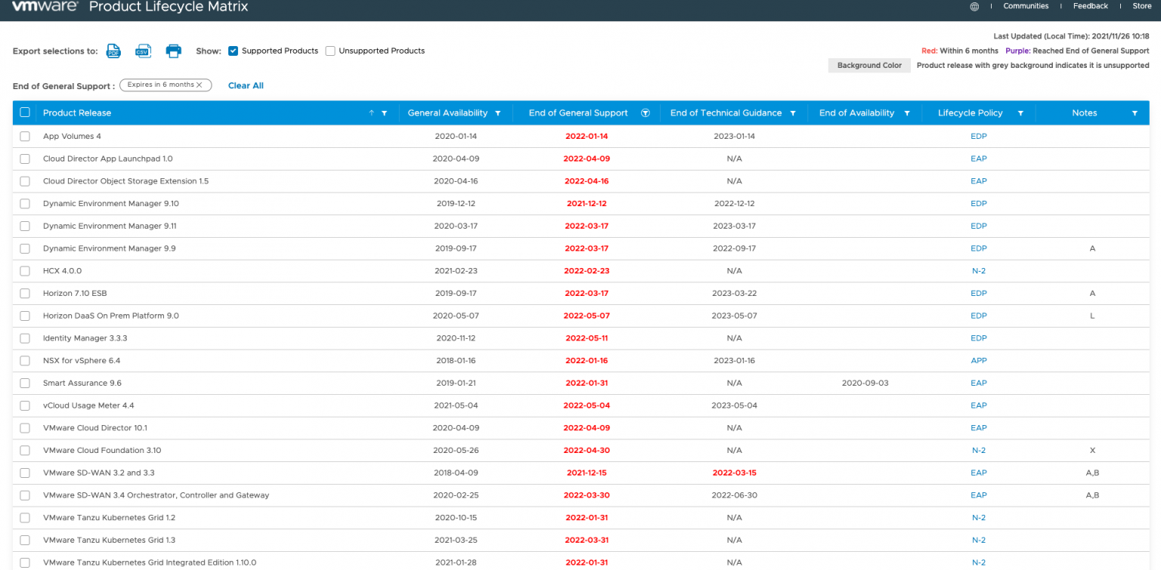Click the Product Release column header
The image size is (1161, 570).
tap(77, 113)
